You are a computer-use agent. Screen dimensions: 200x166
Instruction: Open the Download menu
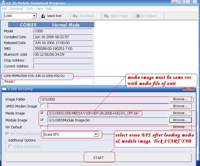click(16, 9)
